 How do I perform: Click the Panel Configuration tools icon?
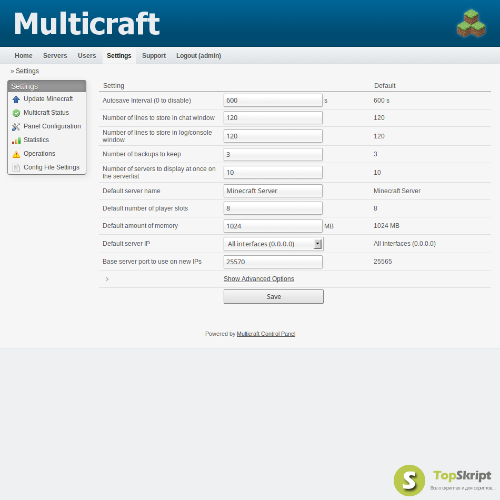(16, 127)
